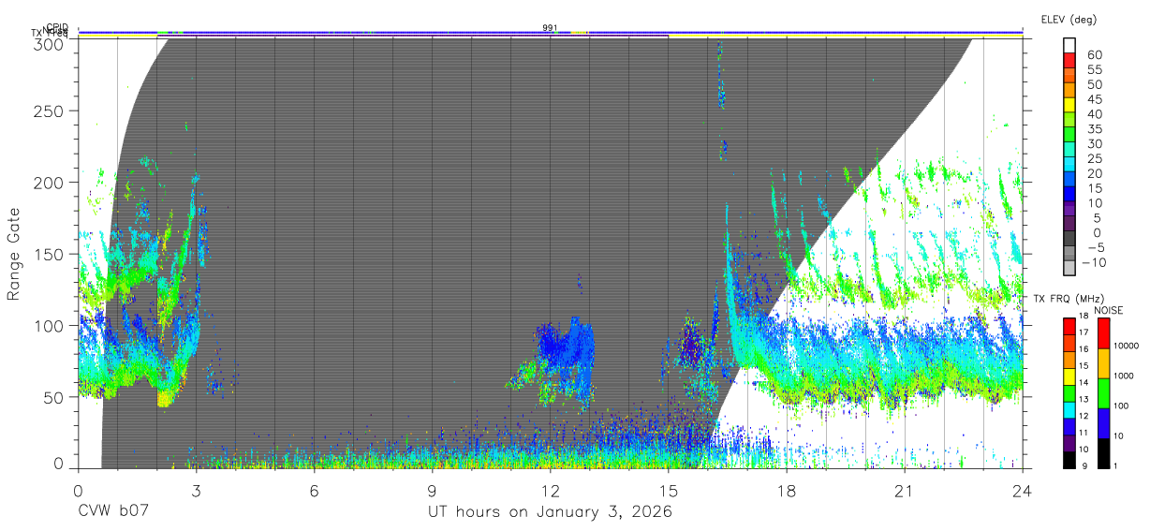The height and width of the screenshot is (531, 1150).
Task: Click the '250' Range Gate tick label
Action: [49, 111]
